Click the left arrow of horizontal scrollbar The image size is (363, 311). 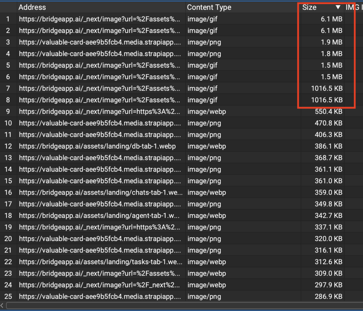tap(3, 305)
